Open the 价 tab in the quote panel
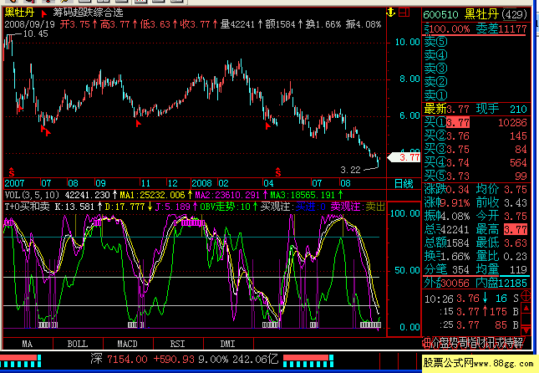The width and height of the screenshot is (539, 373). pyautogui.click(x=435, y=343)
